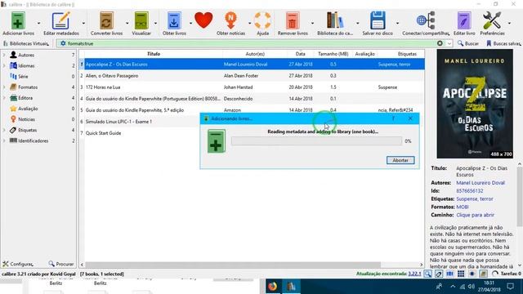The image size is (523, 294).
Task: Expand the Etiquetas category
Action: (x=4, y=130)
